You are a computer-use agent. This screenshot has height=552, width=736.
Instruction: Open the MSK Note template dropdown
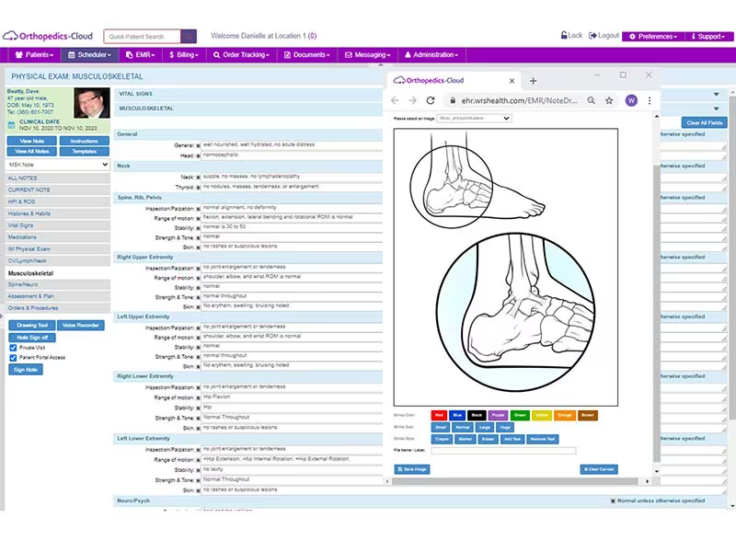(x=58, y=165)
